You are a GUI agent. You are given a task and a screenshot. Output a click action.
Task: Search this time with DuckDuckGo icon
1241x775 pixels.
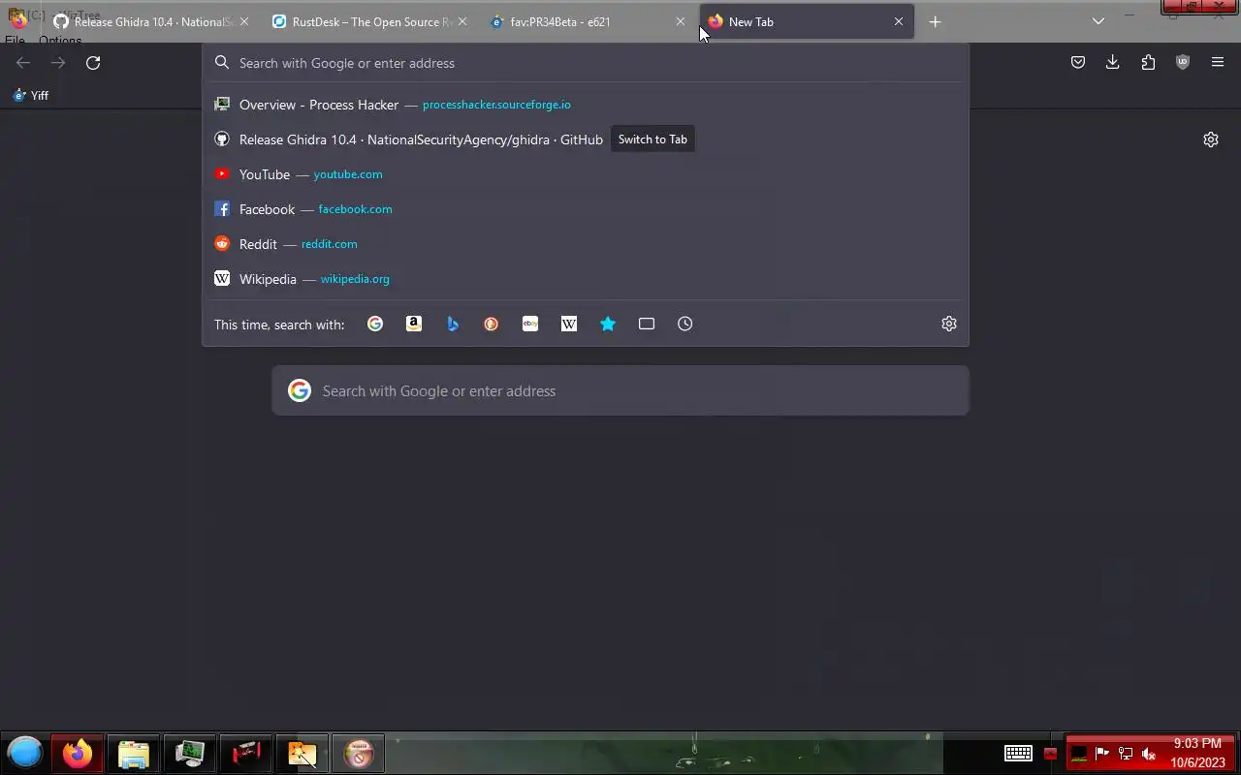(x=492, y=325)
